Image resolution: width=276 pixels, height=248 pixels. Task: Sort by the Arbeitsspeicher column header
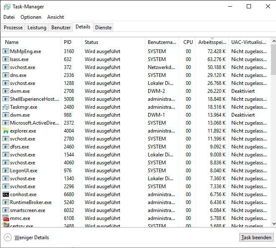[212, 42]
